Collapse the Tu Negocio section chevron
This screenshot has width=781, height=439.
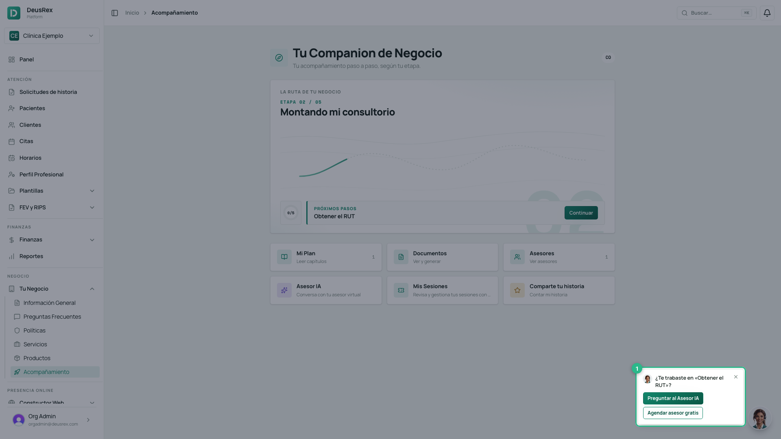click(x=92, y=289)
